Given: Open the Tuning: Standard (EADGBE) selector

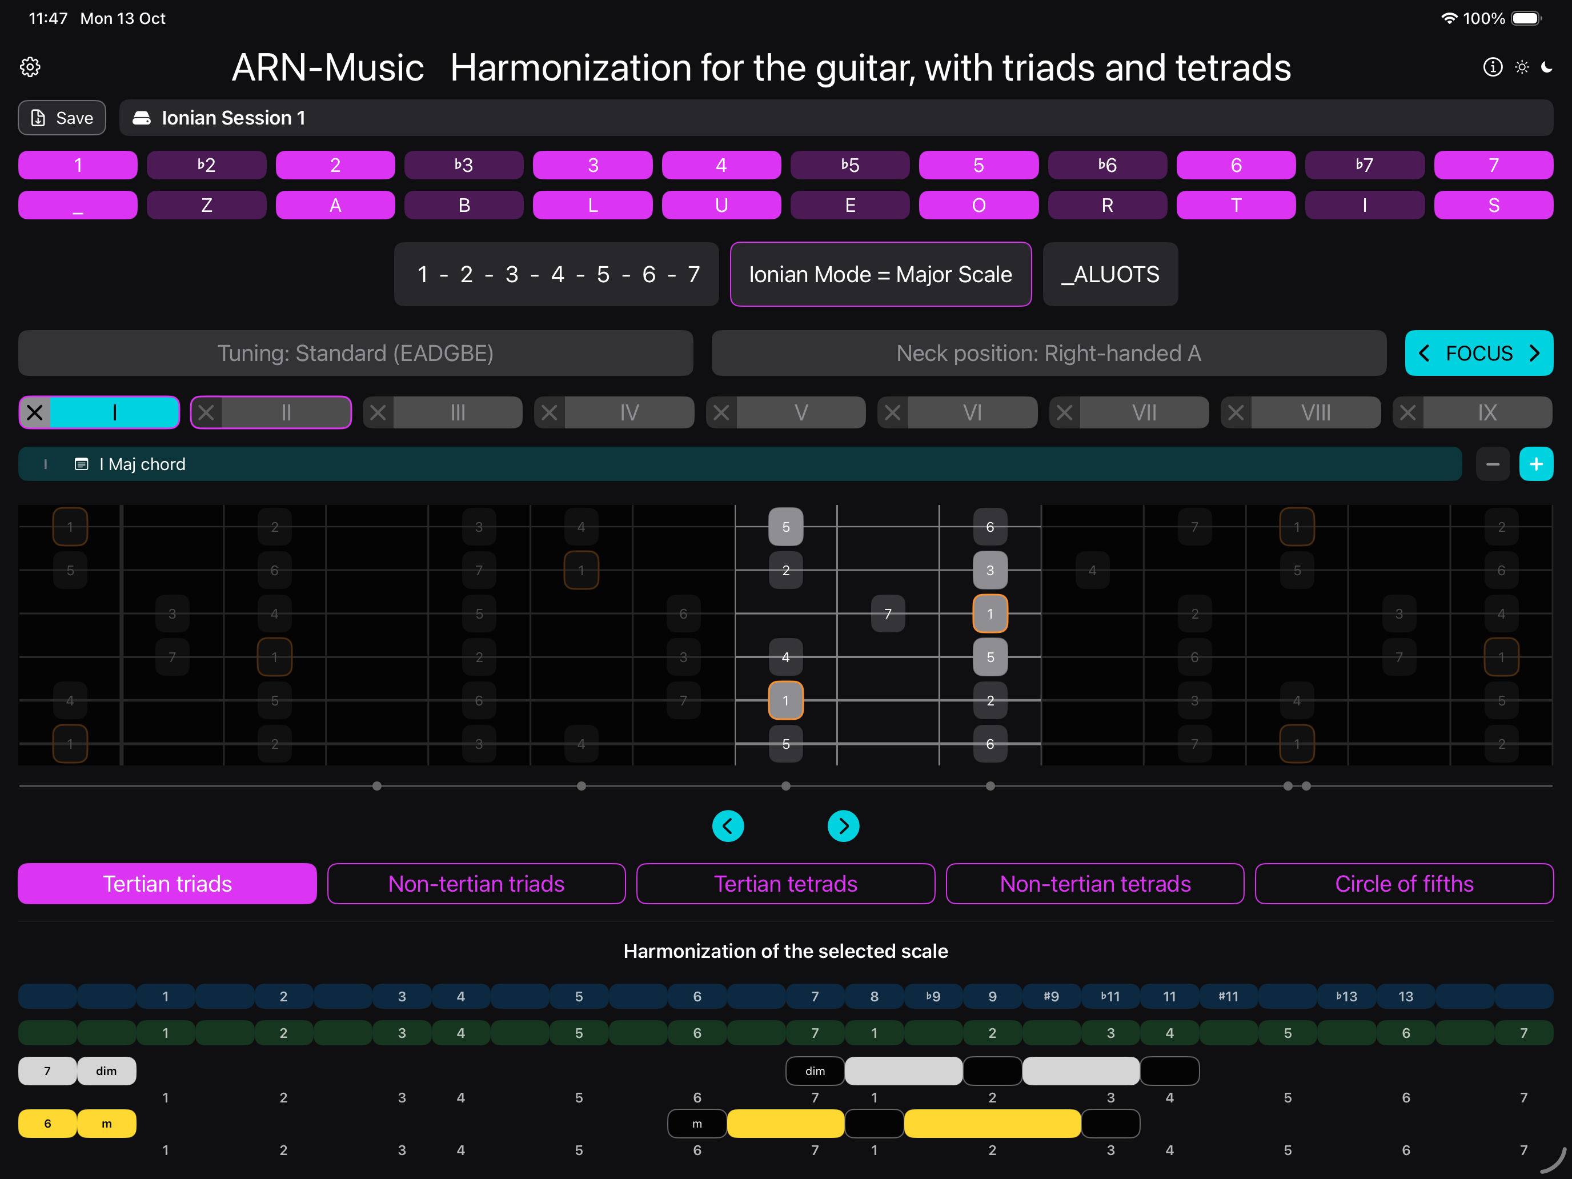Looking at the screenshot, I should click(355, 353).
